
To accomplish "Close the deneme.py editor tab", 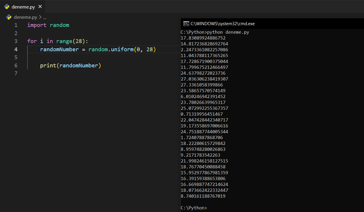I will click(x=40, y=6).
